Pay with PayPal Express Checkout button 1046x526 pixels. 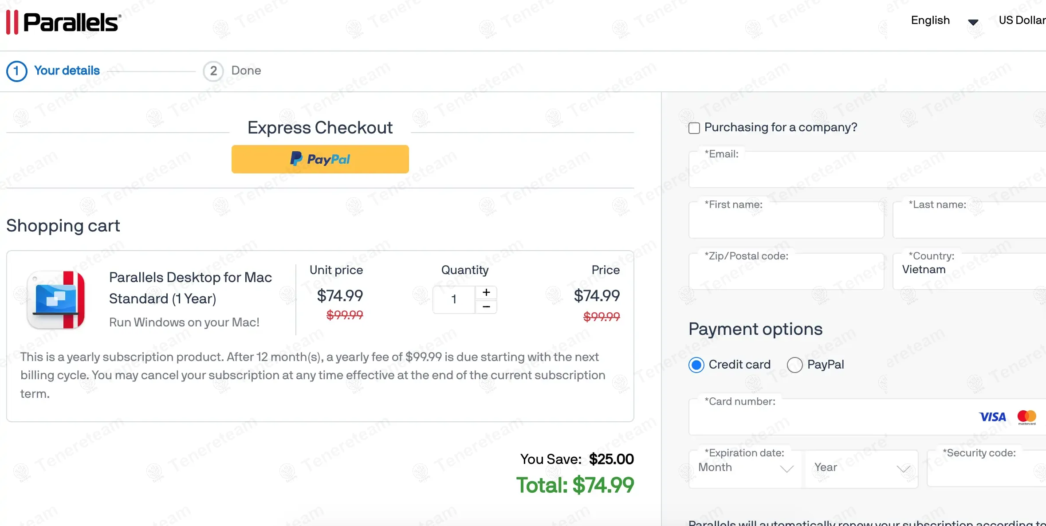320,159
